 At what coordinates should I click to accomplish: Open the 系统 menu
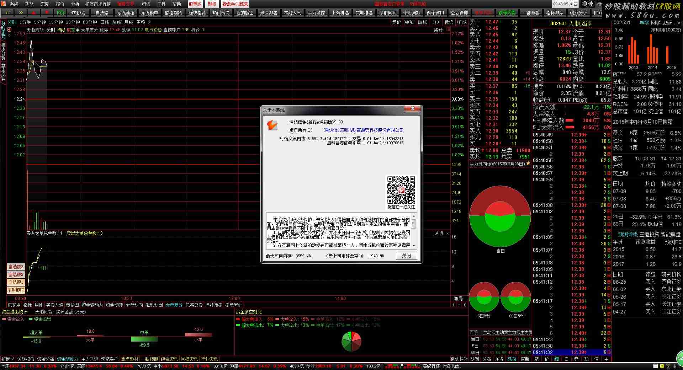[x=14, y=4]
